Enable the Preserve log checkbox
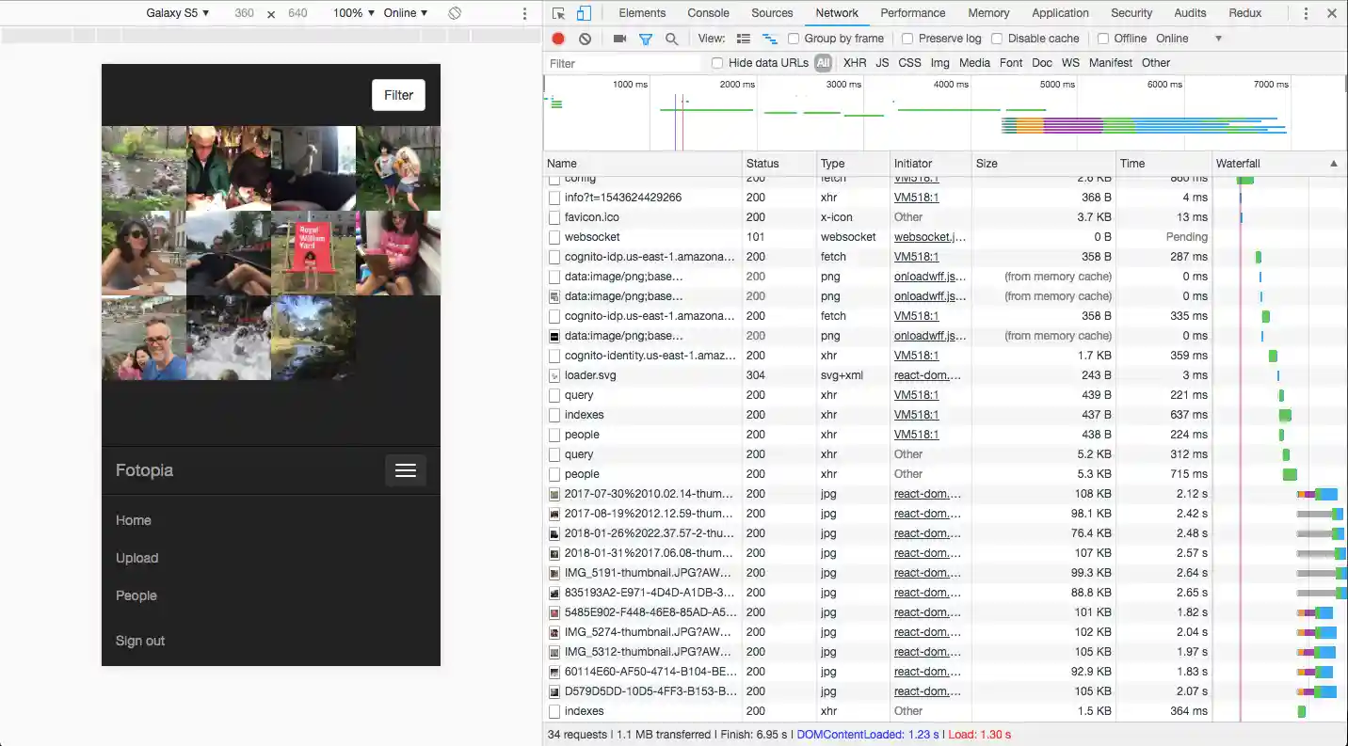Image resolution: width=1348 pixels, height=746 pixels. (907, 38)
